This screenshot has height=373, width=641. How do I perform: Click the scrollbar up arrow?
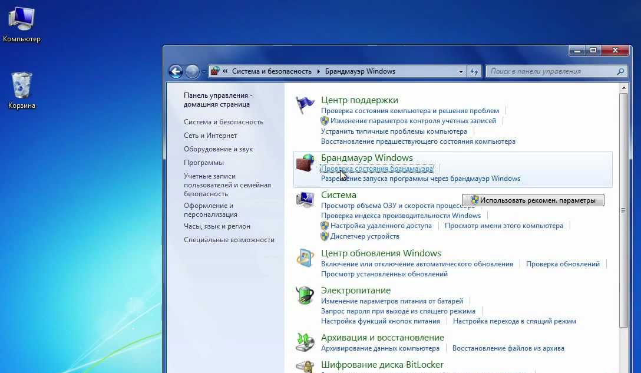[x=623, y=88]
